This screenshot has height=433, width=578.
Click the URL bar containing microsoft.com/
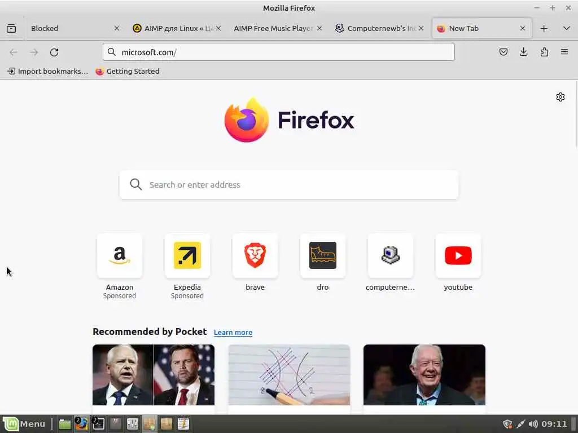coord(279,52)
